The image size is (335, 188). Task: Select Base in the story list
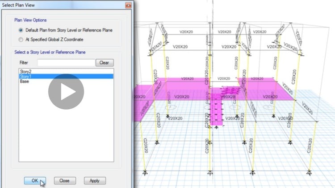[x=66, y=82]
